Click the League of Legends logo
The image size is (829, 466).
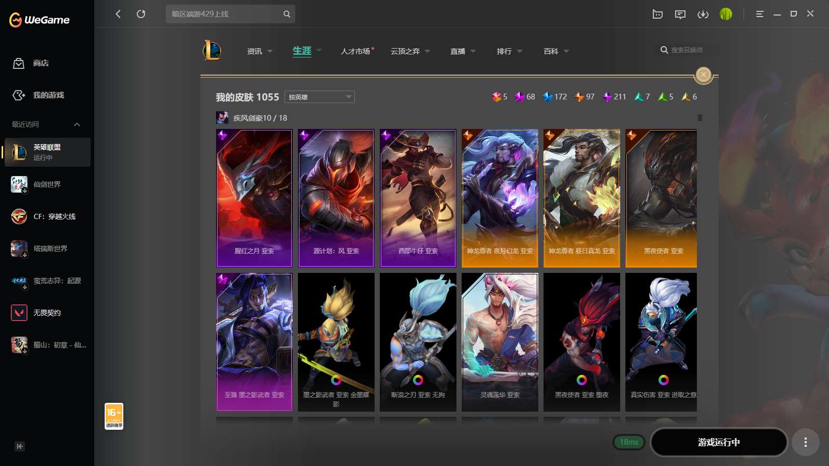212,50
